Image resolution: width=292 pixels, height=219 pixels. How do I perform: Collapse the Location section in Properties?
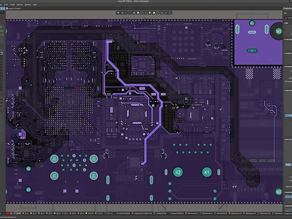tap(286, 52)
